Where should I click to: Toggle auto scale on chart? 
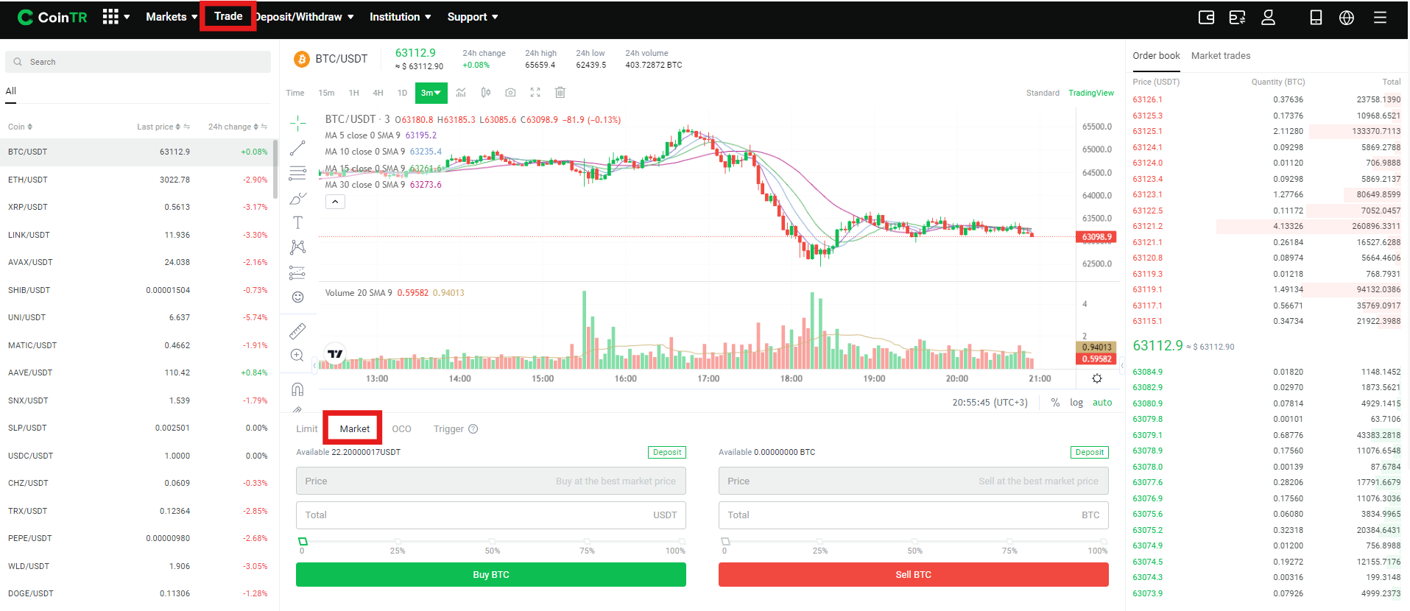click(1102, 403)
